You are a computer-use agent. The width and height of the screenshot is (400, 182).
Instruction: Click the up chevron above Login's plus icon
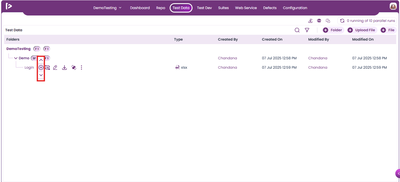(x=41, y=60)
